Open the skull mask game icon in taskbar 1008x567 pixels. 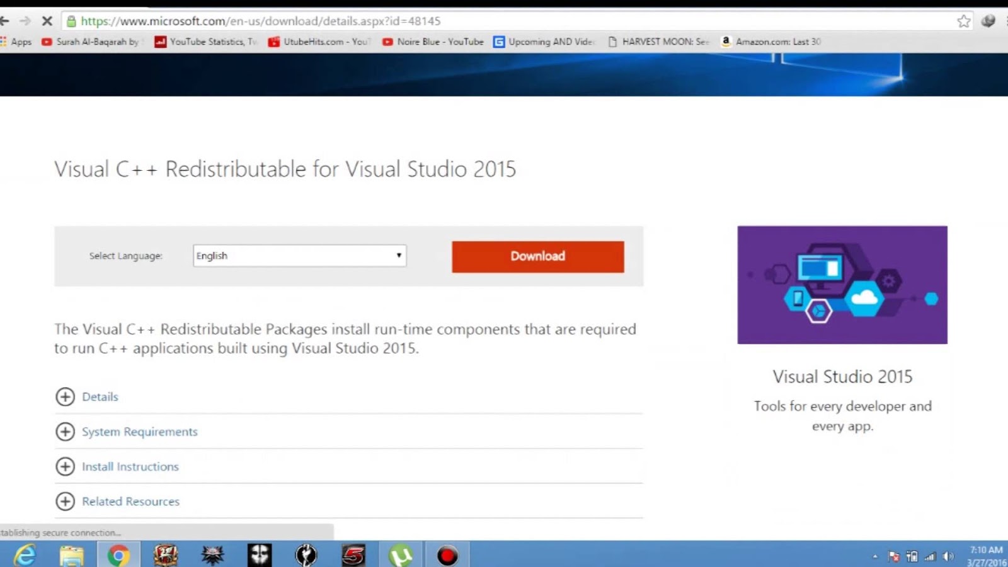pos(260,555)
